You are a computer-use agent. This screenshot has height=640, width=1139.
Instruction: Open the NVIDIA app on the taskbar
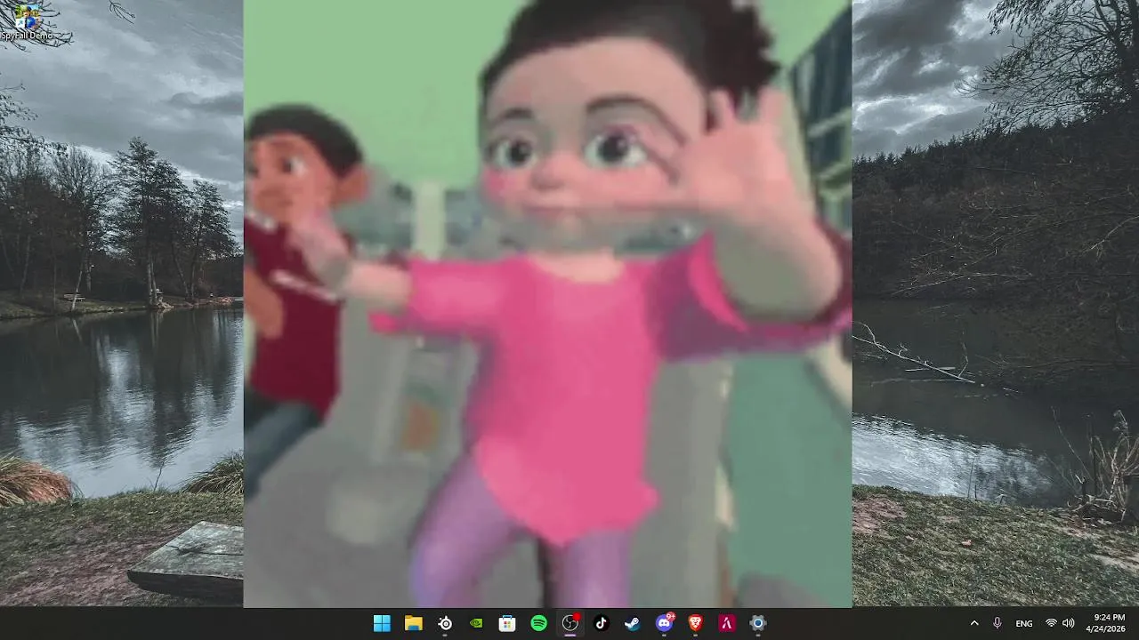click(x=476, y=623)
